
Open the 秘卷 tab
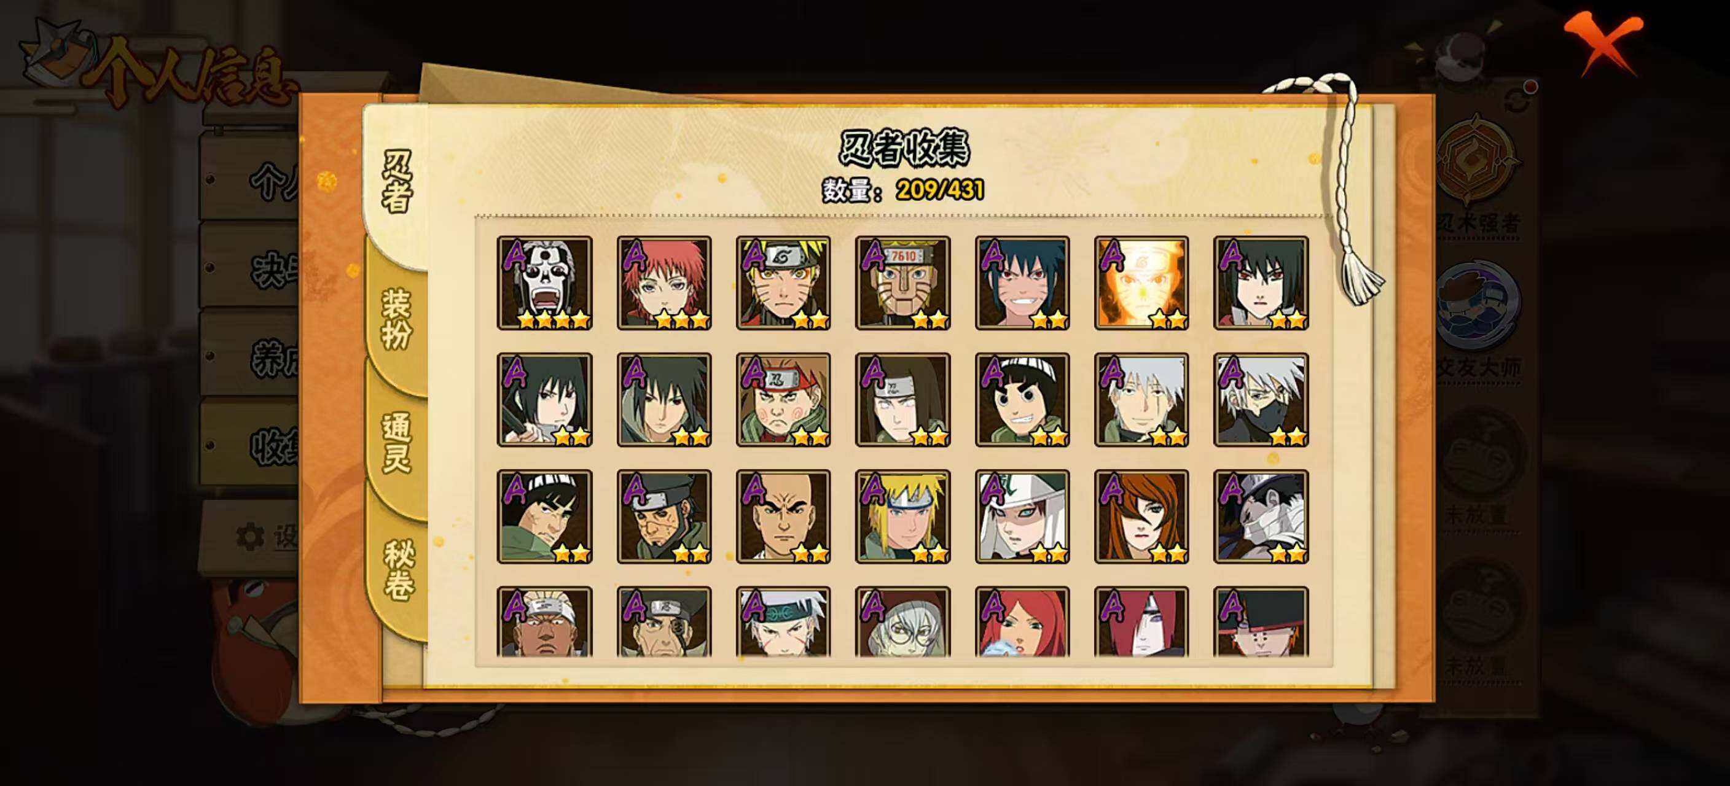click(x=397, y=569)
